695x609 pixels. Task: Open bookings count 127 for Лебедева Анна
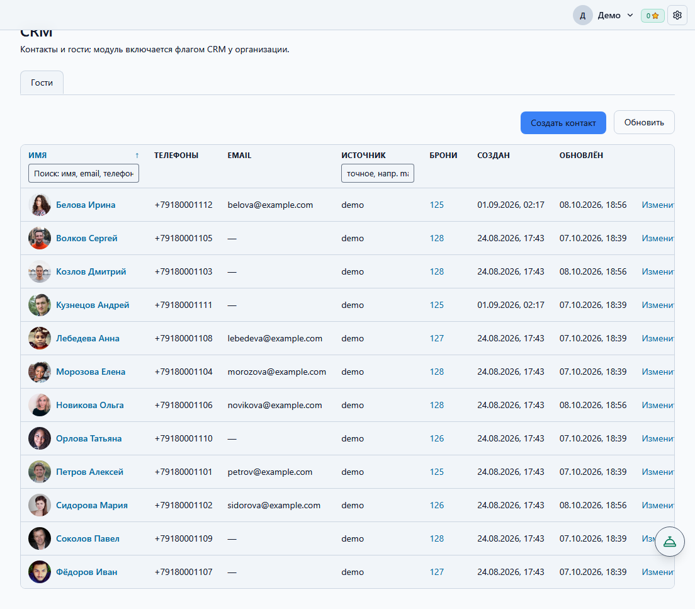click(x=437, y=338)
